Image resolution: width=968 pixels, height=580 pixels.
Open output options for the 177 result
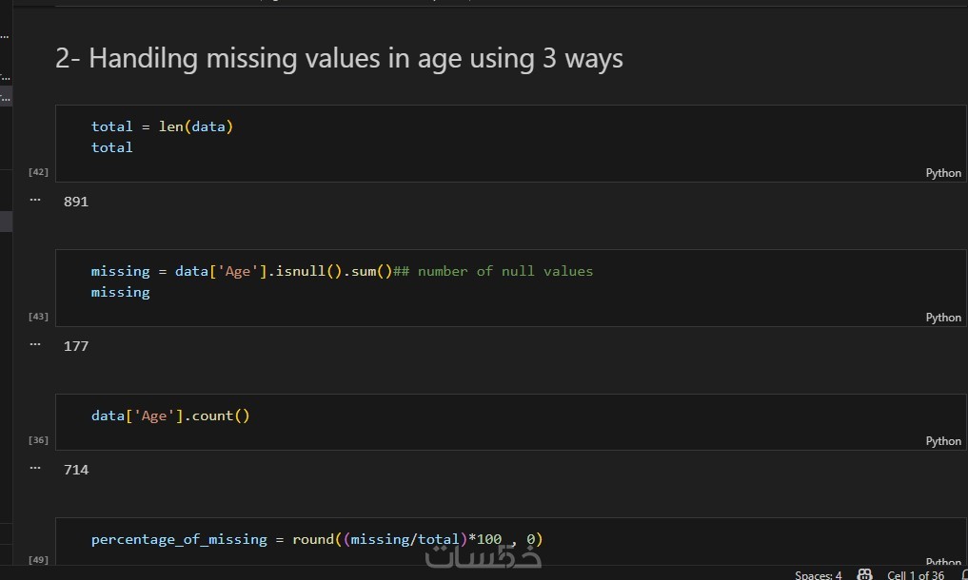point(35,345)
